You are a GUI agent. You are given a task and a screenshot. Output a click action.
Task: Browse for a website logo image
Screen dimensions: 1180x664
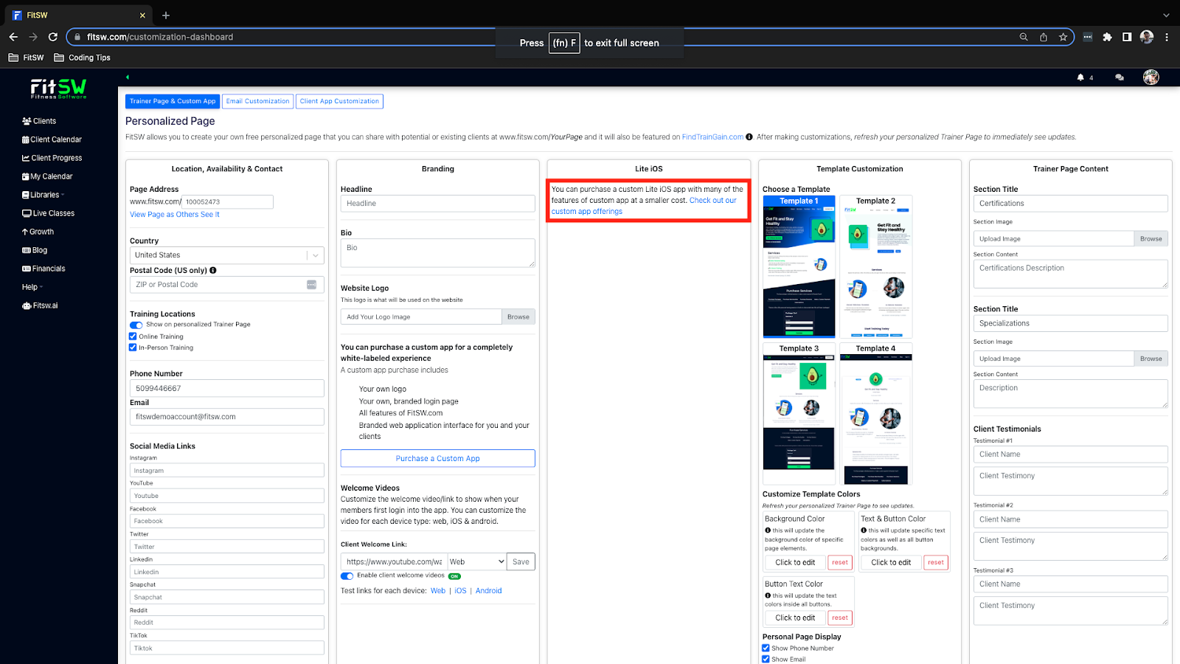tap(518, 317)
